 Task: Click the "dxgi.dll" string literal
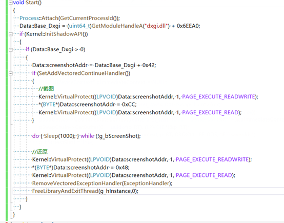[156, 26]
